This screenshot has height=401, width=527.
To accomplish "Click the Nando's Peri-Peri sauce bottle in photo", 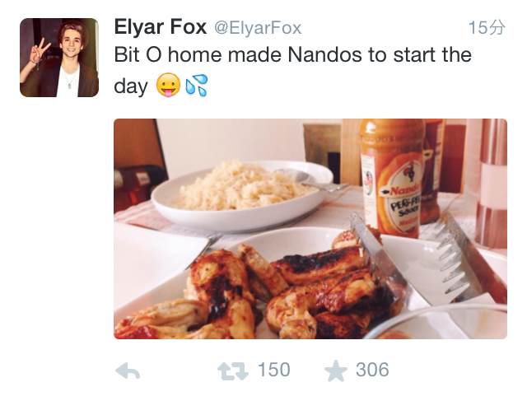I will point(392,178).
